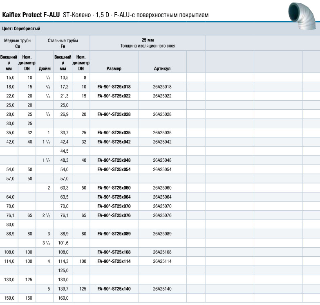Click steel diameter value '42,4'

[x=64, y=142]
